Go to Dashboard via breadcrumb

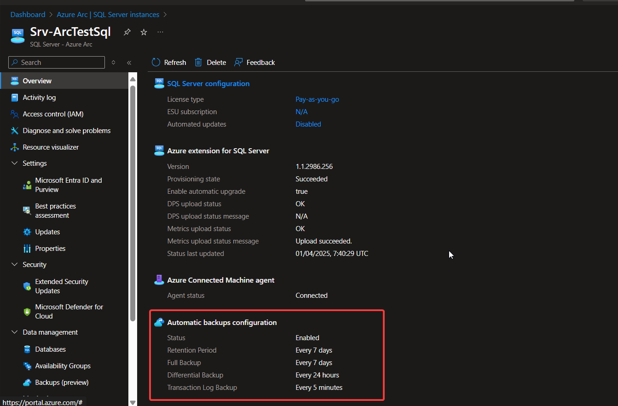click(28, 15)
